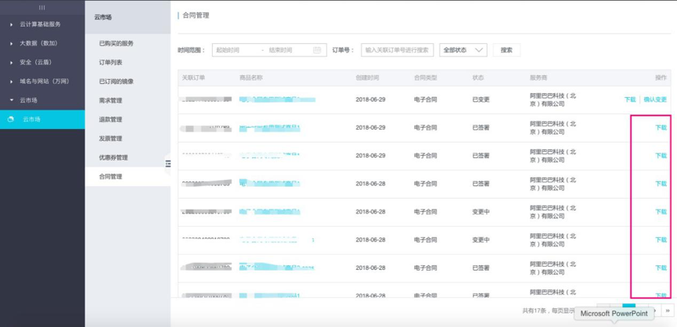
Task: Open 订单列表 in the menu
Action: point(110,63)
